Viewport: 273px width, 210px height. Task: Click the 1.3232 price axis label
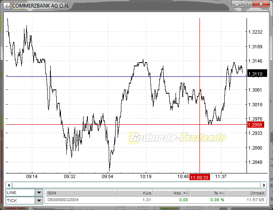(255, 32)
